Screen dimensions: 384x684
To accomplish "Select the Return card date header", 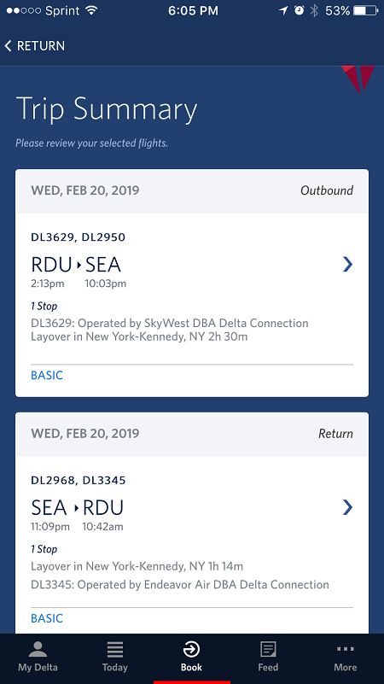I will pyautogui.click(x=85, y=434).
